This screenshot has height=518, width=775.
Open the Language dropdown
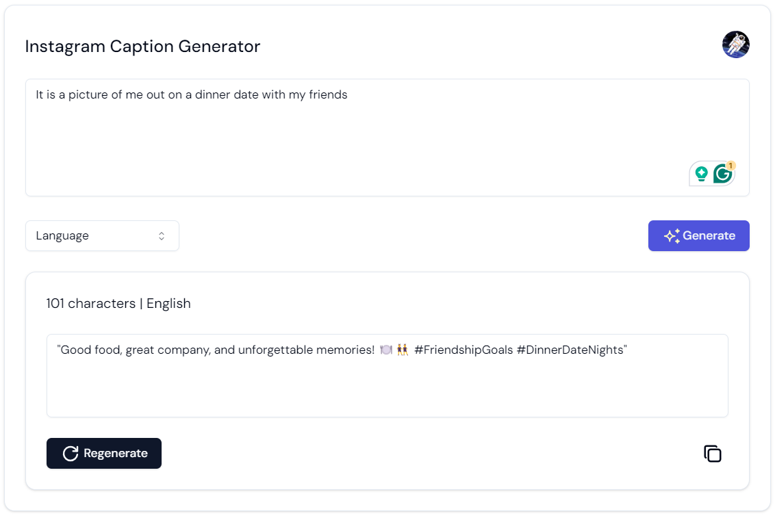coord(102,236)
